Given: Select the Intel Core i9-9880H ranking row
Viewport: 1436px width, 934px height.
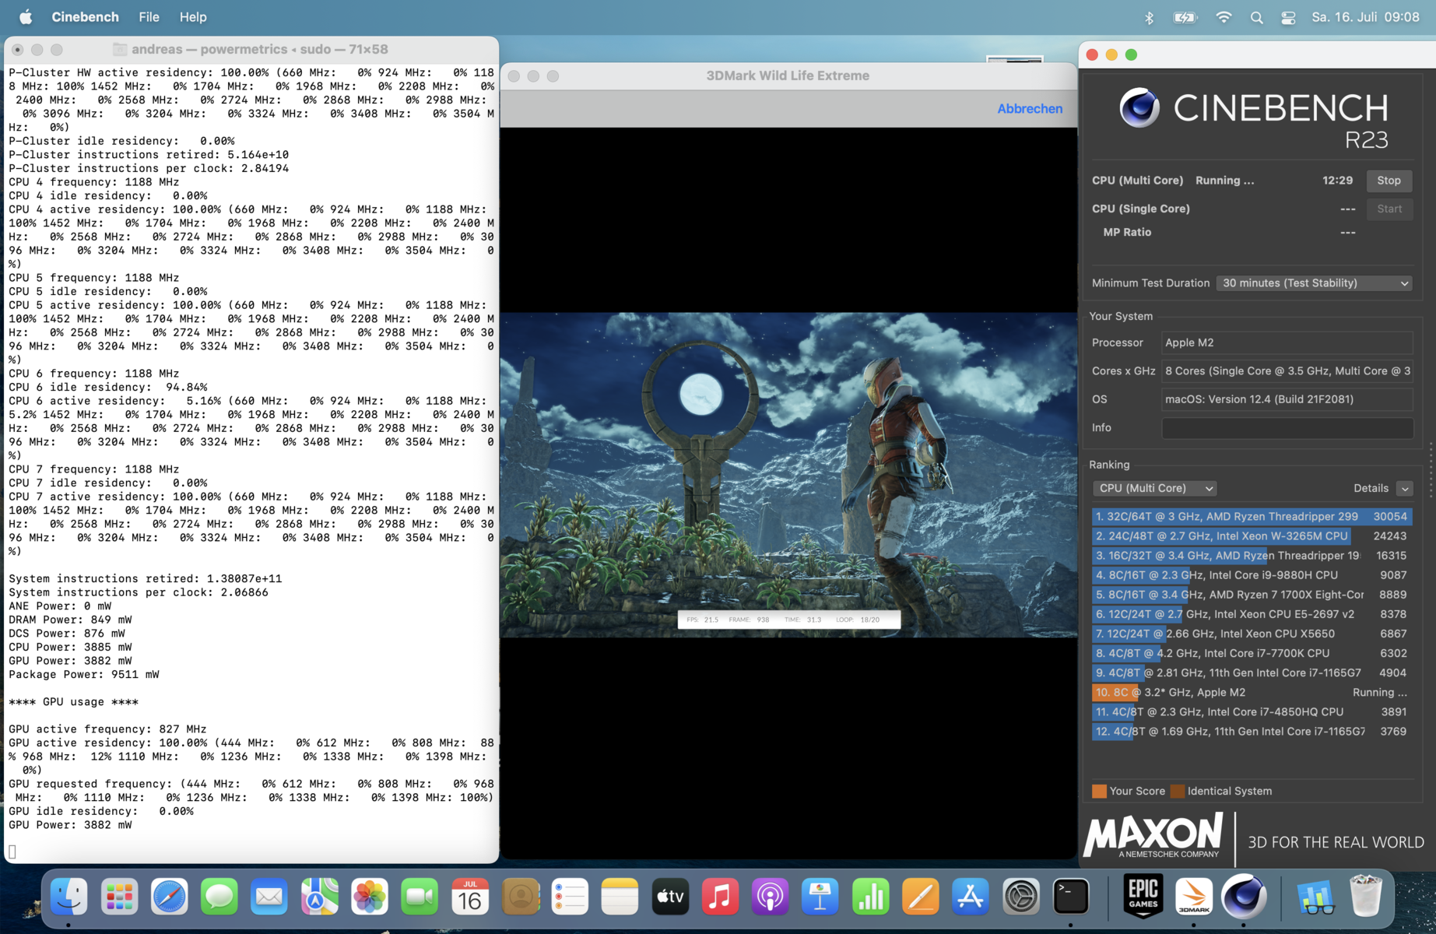Looking at the screenshot, I should pyautogui.click(x=1252, y=575).
